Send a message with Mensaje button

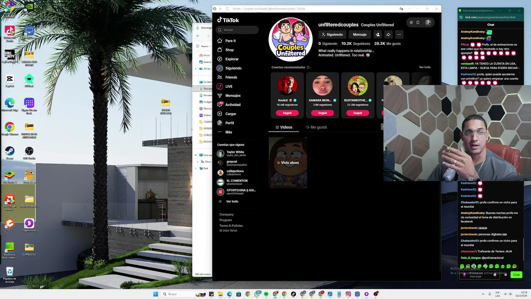pos(360,34)
